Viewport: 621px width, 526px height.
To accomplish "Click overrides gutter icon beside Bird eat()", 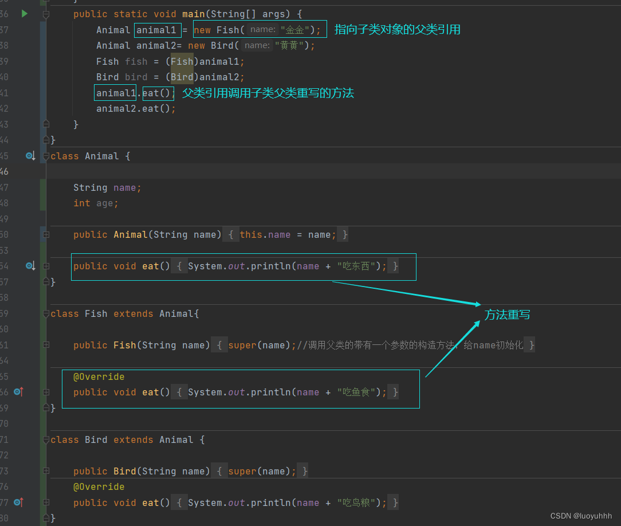I will tap(18, 503).
